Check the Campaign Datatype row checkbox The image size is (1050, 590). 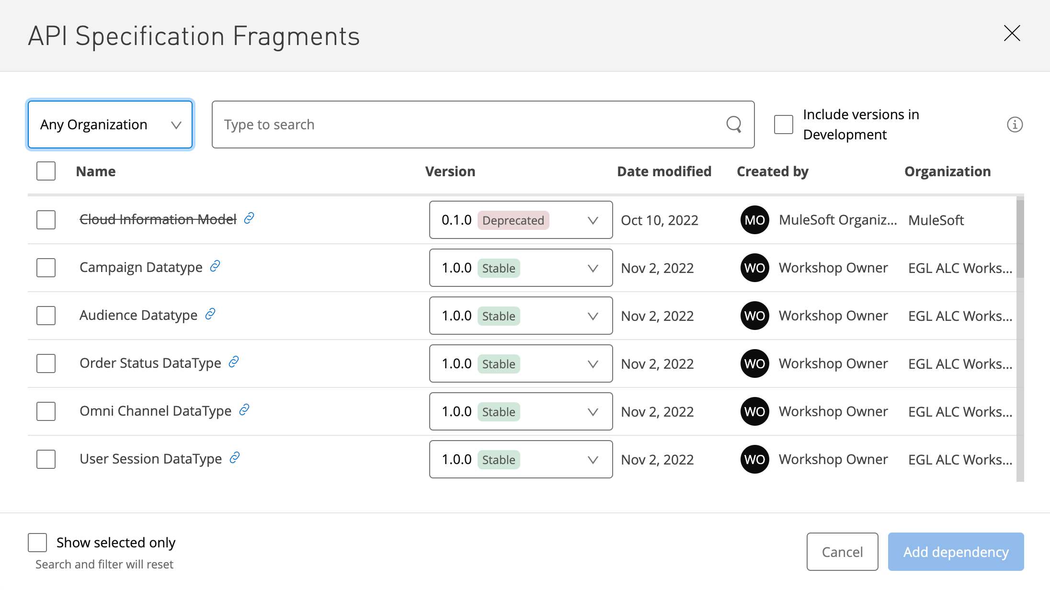point(46,268)
